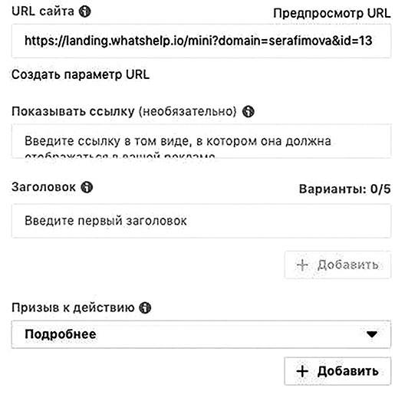
Task: Click plus icon on lower Добавить button
Action: (302, 371)
